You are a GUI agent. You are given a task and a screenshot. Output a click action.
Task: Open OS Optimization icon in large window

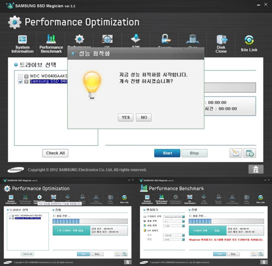point(107,39)
